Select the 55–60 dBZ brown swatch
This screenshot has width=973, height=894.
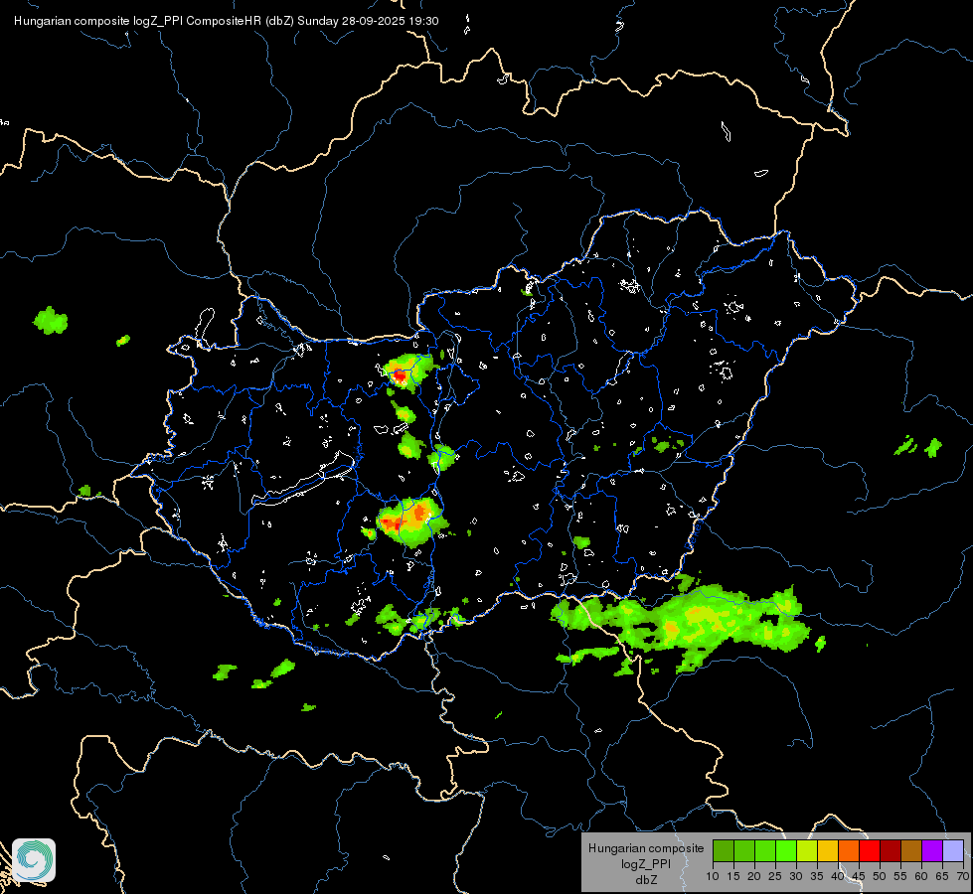click(911, 850)
